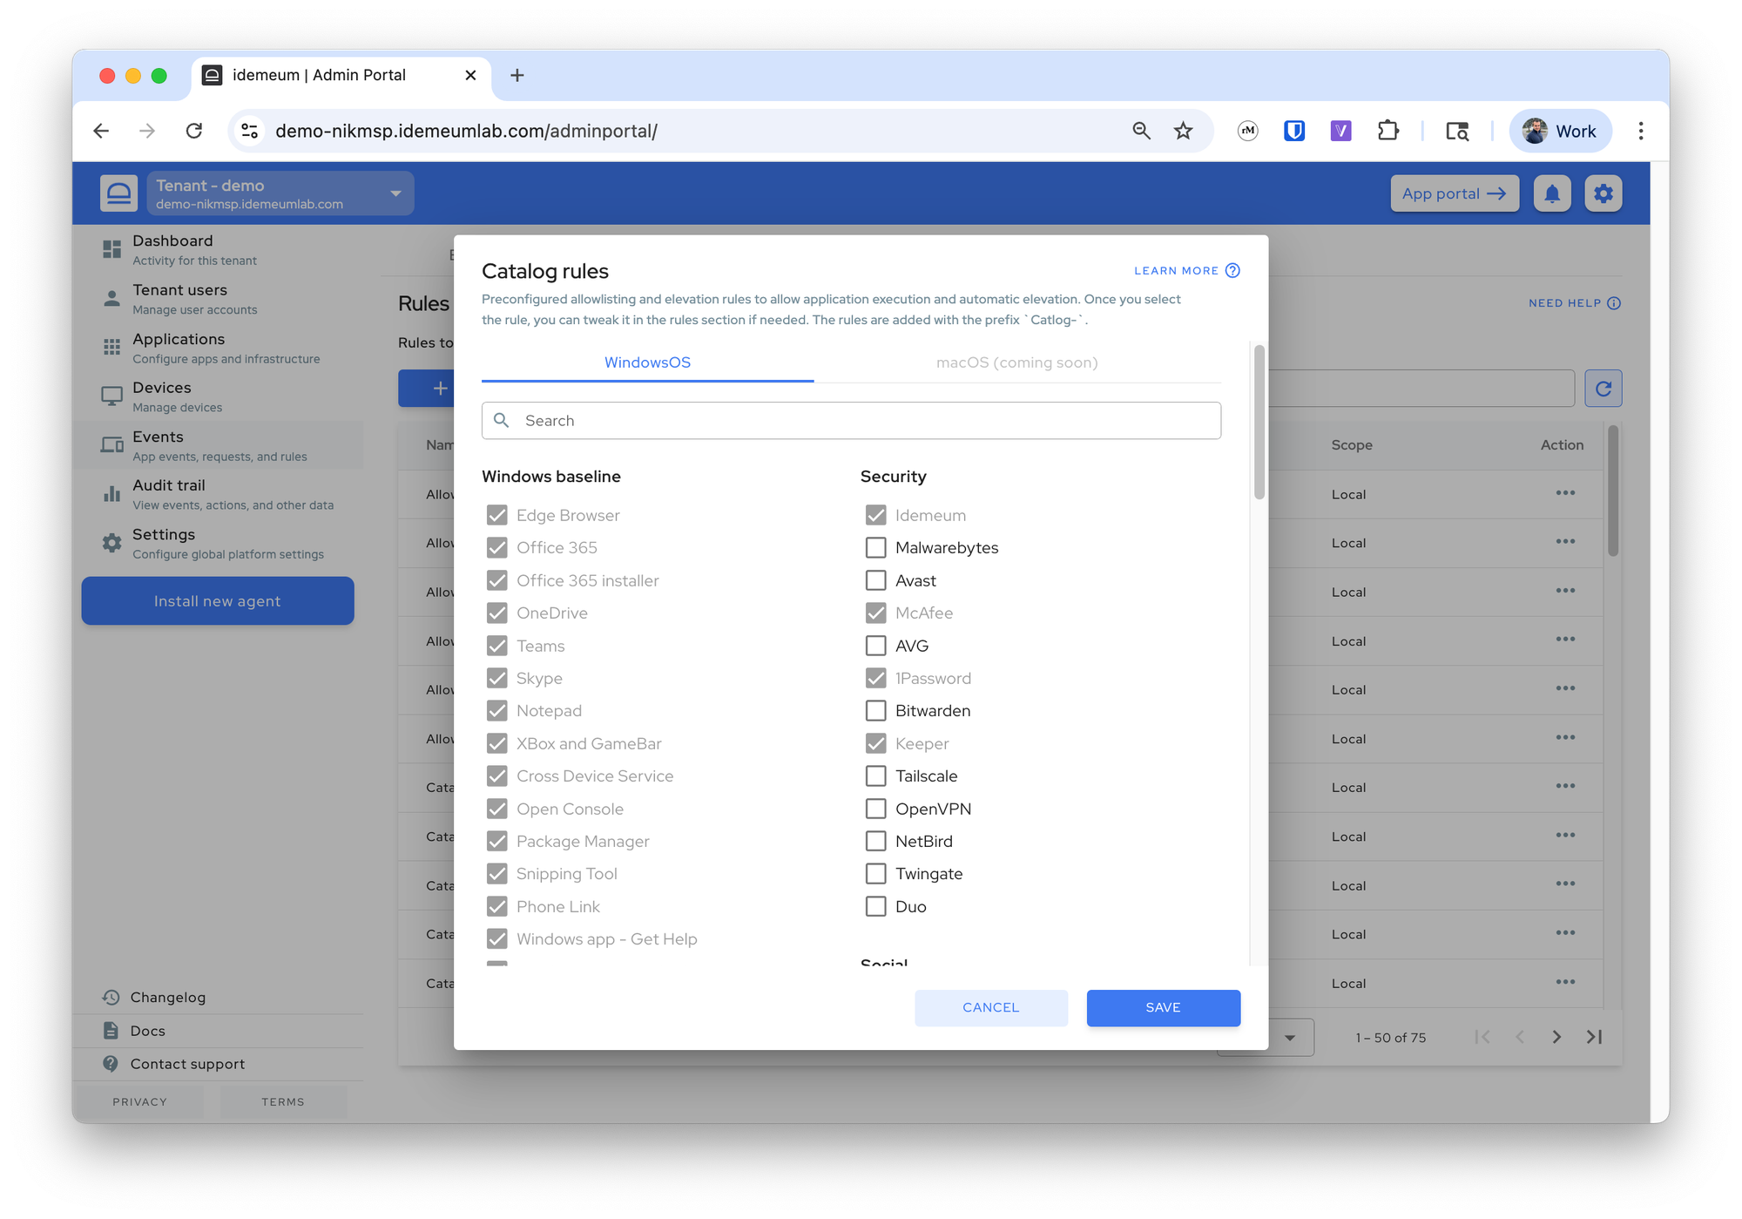Click the idemeum logo in header

coord(118,193)
